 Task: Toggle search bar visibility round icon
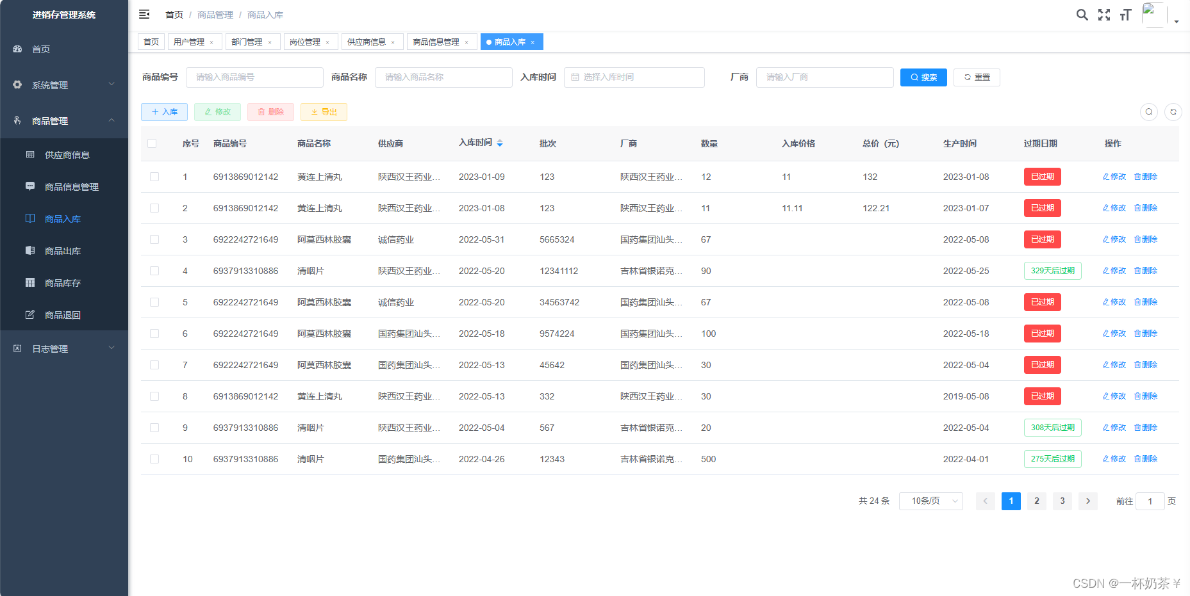click(1149, 111)
